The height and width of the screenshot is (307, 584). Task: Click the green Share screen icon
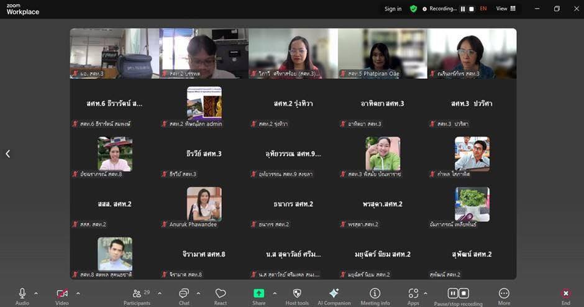[x=258, y=293]
